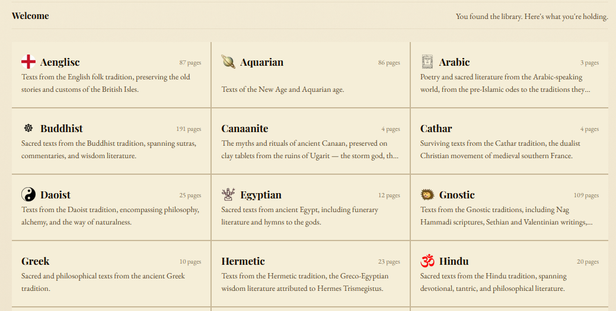
Task: Click the Buddhist dharma wheel icon
Action: click(x=28, y=128)
